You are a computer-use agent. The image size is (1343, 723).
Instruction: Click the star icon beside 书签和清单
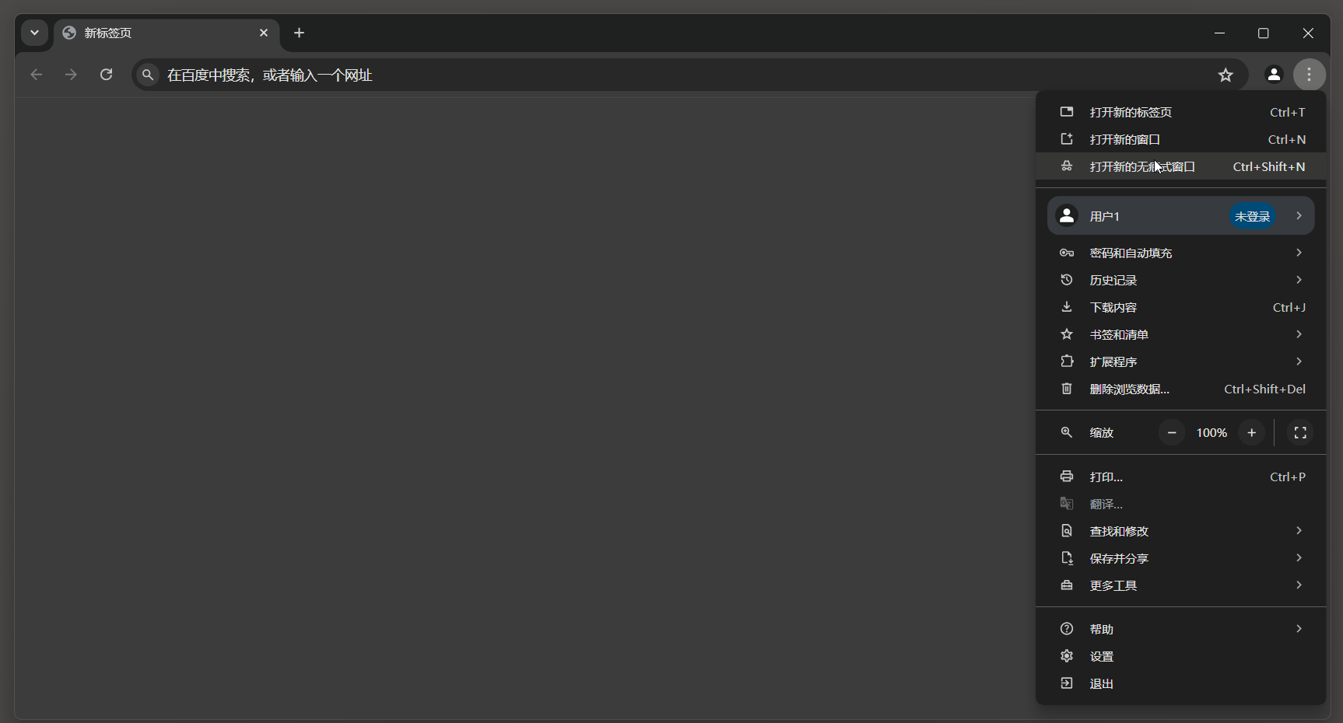[1067, 334]
